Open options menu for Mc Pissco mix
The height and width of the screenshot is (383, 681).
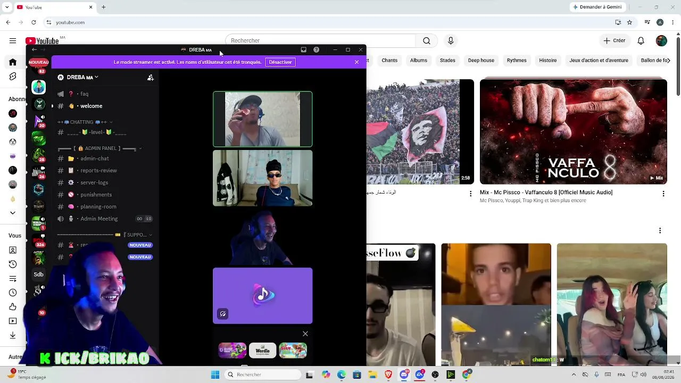[x=663, y=194]
